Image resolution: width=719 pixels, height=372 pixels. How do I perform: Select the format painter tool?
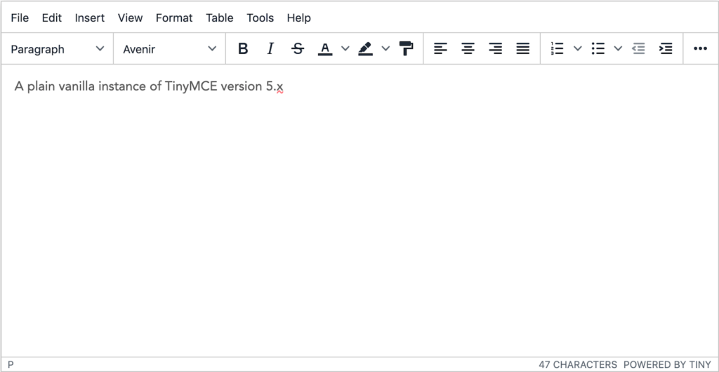pyautogui.click(x=406, y=48)
